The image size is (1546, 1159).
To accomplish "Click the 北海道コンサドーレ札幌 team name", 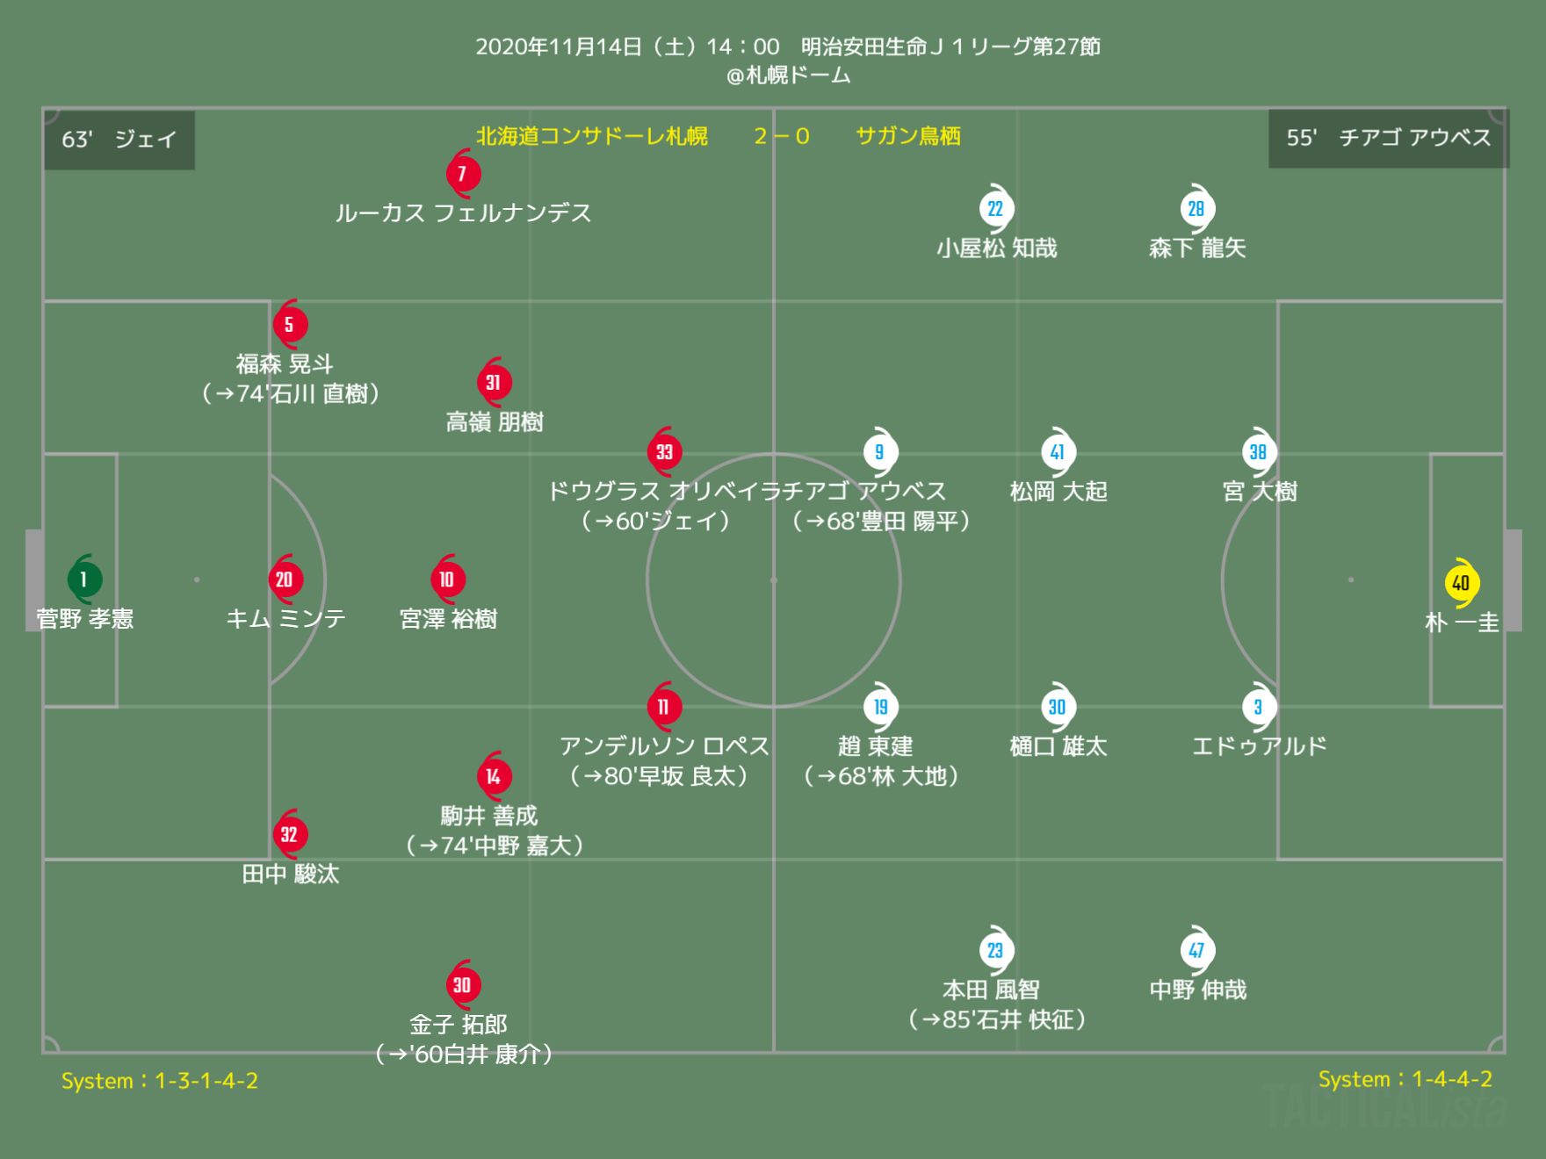I will click(x=592, y=136).
